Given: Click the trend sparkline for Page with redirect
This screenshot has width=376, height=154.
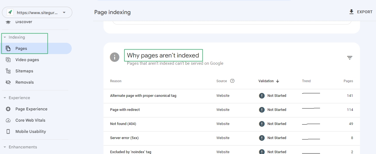Looking at the screenshot, I should coord(311,108).
